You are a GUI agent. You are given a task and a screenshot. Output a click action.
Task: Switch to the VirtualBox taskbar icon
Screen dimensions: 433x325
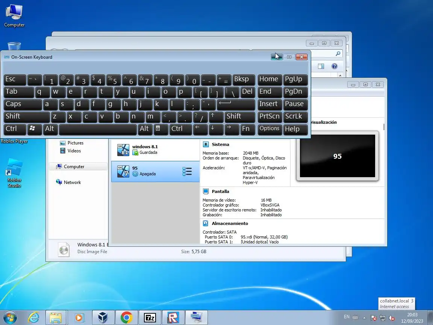[103, 317]
